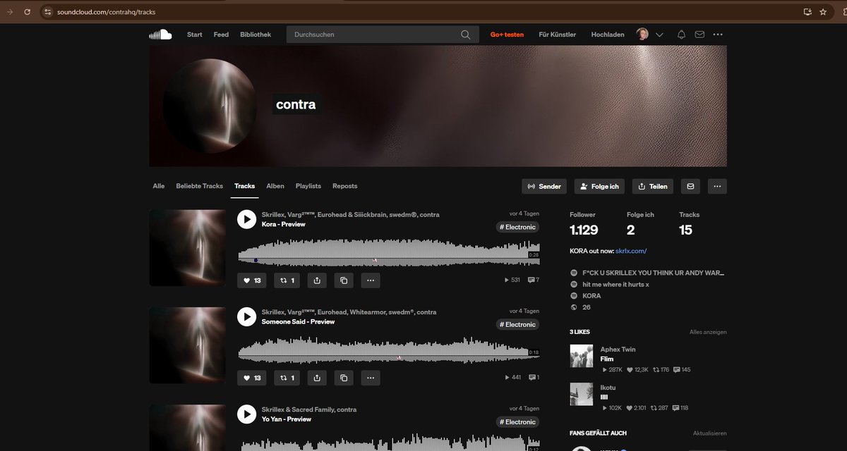
Task: Open Kora - Preview cover art
Action: click(x=187, y=247)
